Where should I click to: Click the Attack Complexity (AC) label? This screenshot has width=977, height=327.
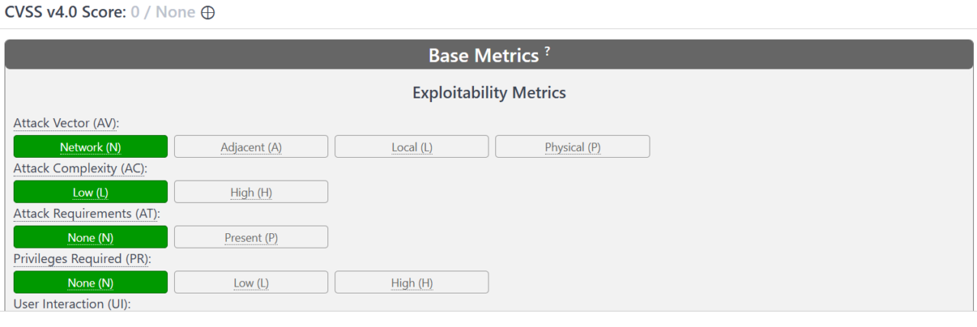pyautogui.click(x=80, y=168)
